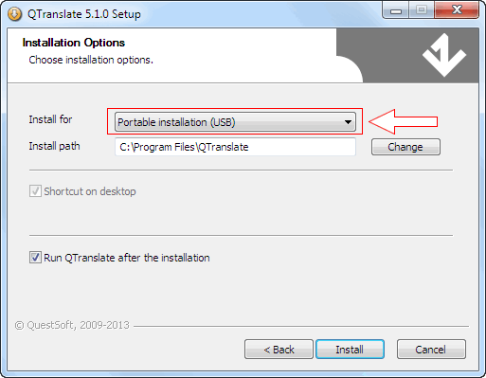Close the QTranslate Setup window
Image resolution: width=486 pixels, height=378 pixels.
457,10
